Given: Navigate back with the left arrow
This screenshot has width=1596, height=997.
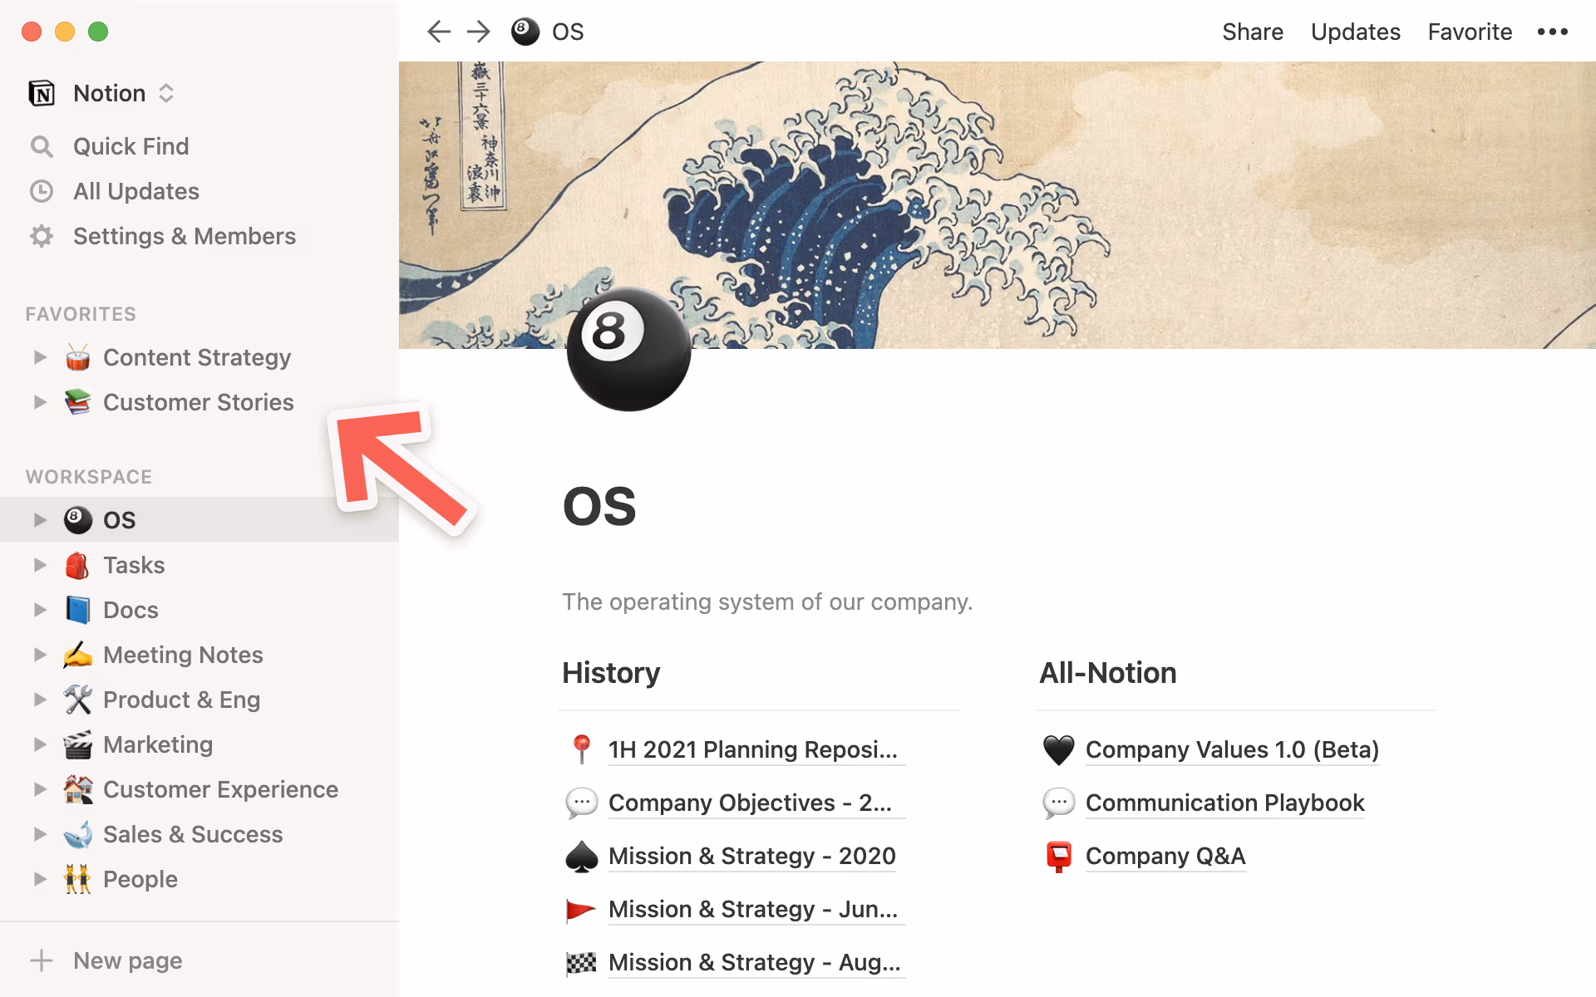Looking at the screenshot, I should coord(438,32).
